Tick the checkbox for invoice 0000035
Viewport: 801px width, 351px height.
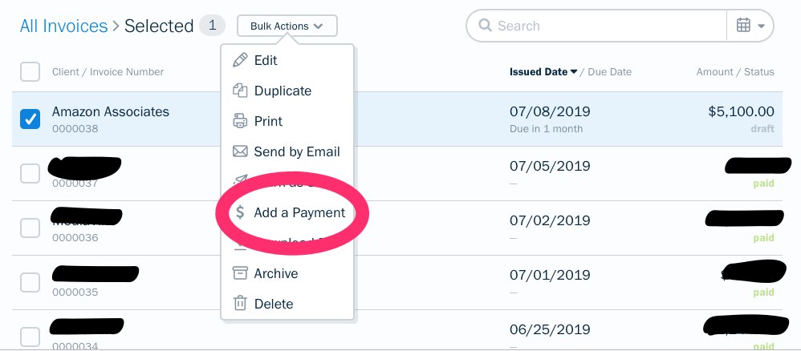30,283
